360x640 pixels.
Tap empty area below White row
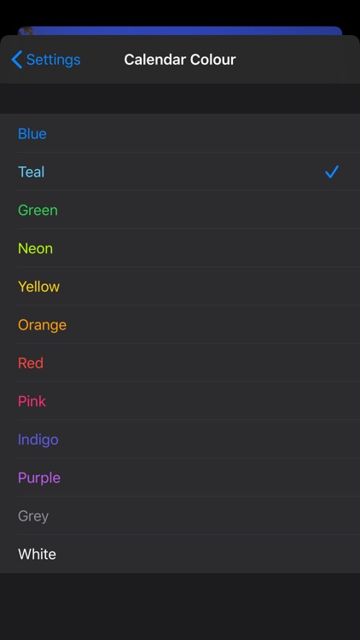180,606
